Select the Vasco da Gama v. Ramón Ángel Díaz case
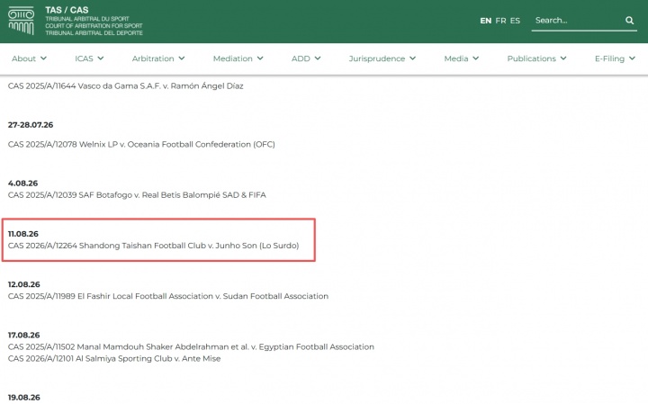The width and height of the screenshot is (648, 404). [126, 85]
